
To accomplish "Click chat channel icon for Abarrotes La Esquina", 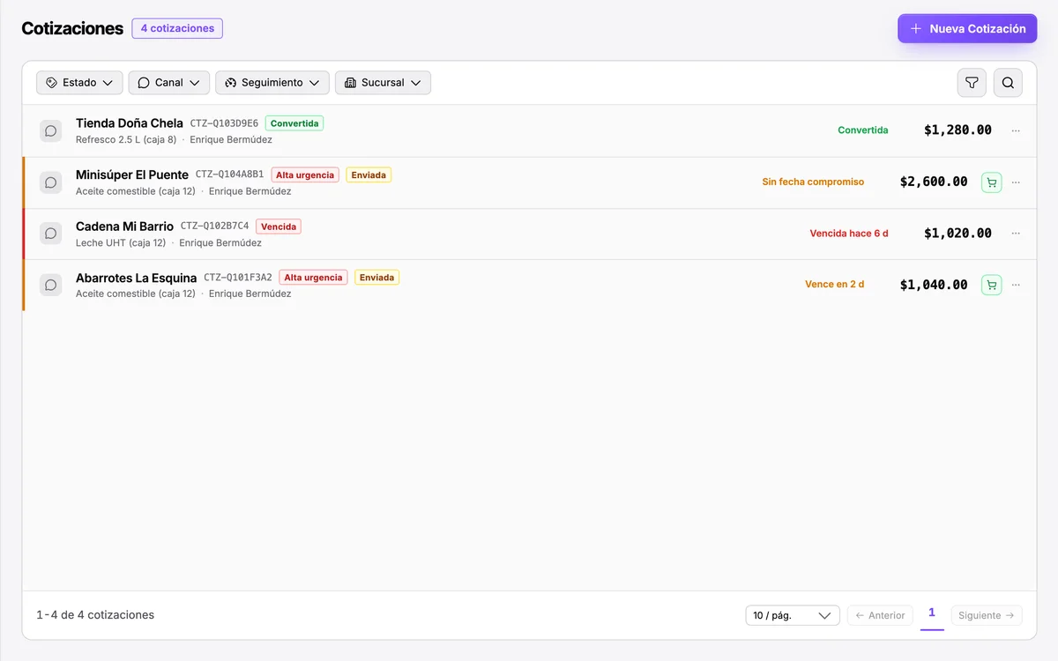I will (51, 285).
